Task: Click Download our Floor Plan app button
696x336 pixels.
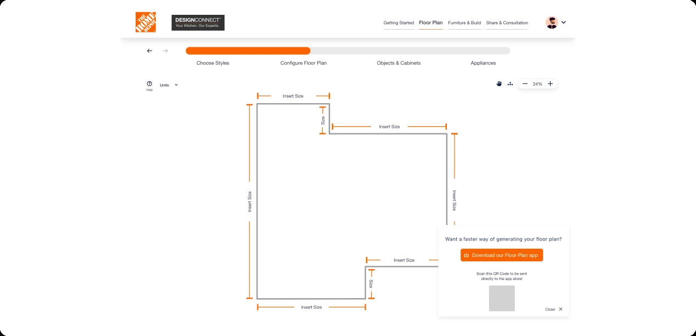Action: [502, 255]
